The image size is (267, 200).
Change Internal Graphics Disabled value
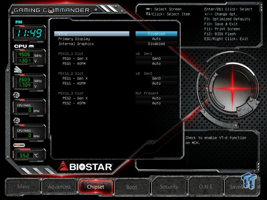(x=156, y=44)
